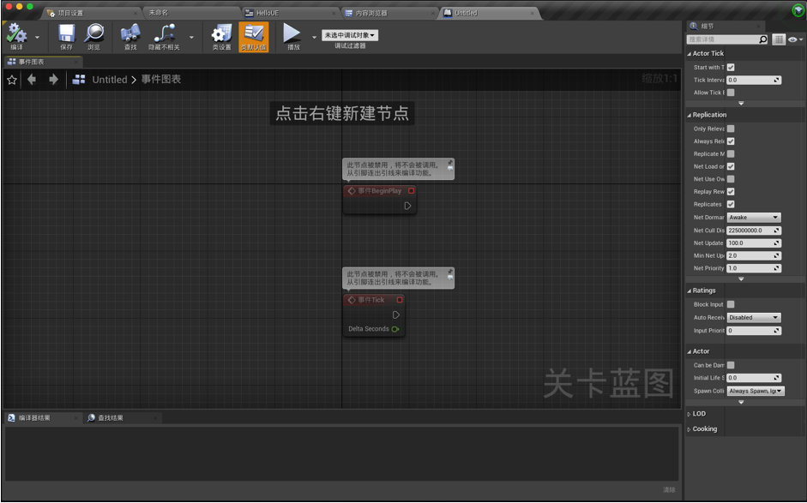The height and width of the screenshot is (503, 807).
Task: Click the Tick node red delegate pin
Action: tap(400, 300)
